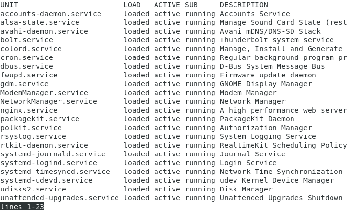This screenshot has width=351, height=210.
Task: Select accounts-daemon.service in the list
Action: 51,14
